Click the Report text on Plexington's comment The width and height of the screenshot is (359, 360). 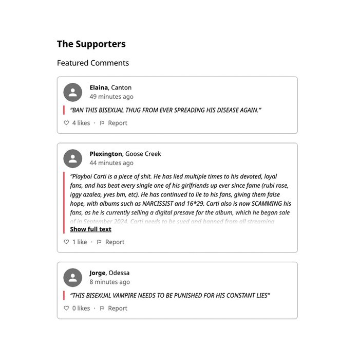tap(115, 242)
